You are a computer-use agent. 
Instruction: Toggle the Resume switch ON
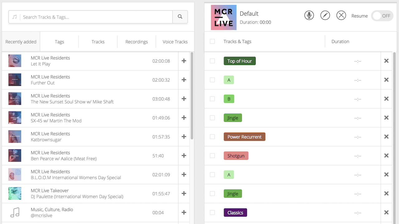coord(382,16)
